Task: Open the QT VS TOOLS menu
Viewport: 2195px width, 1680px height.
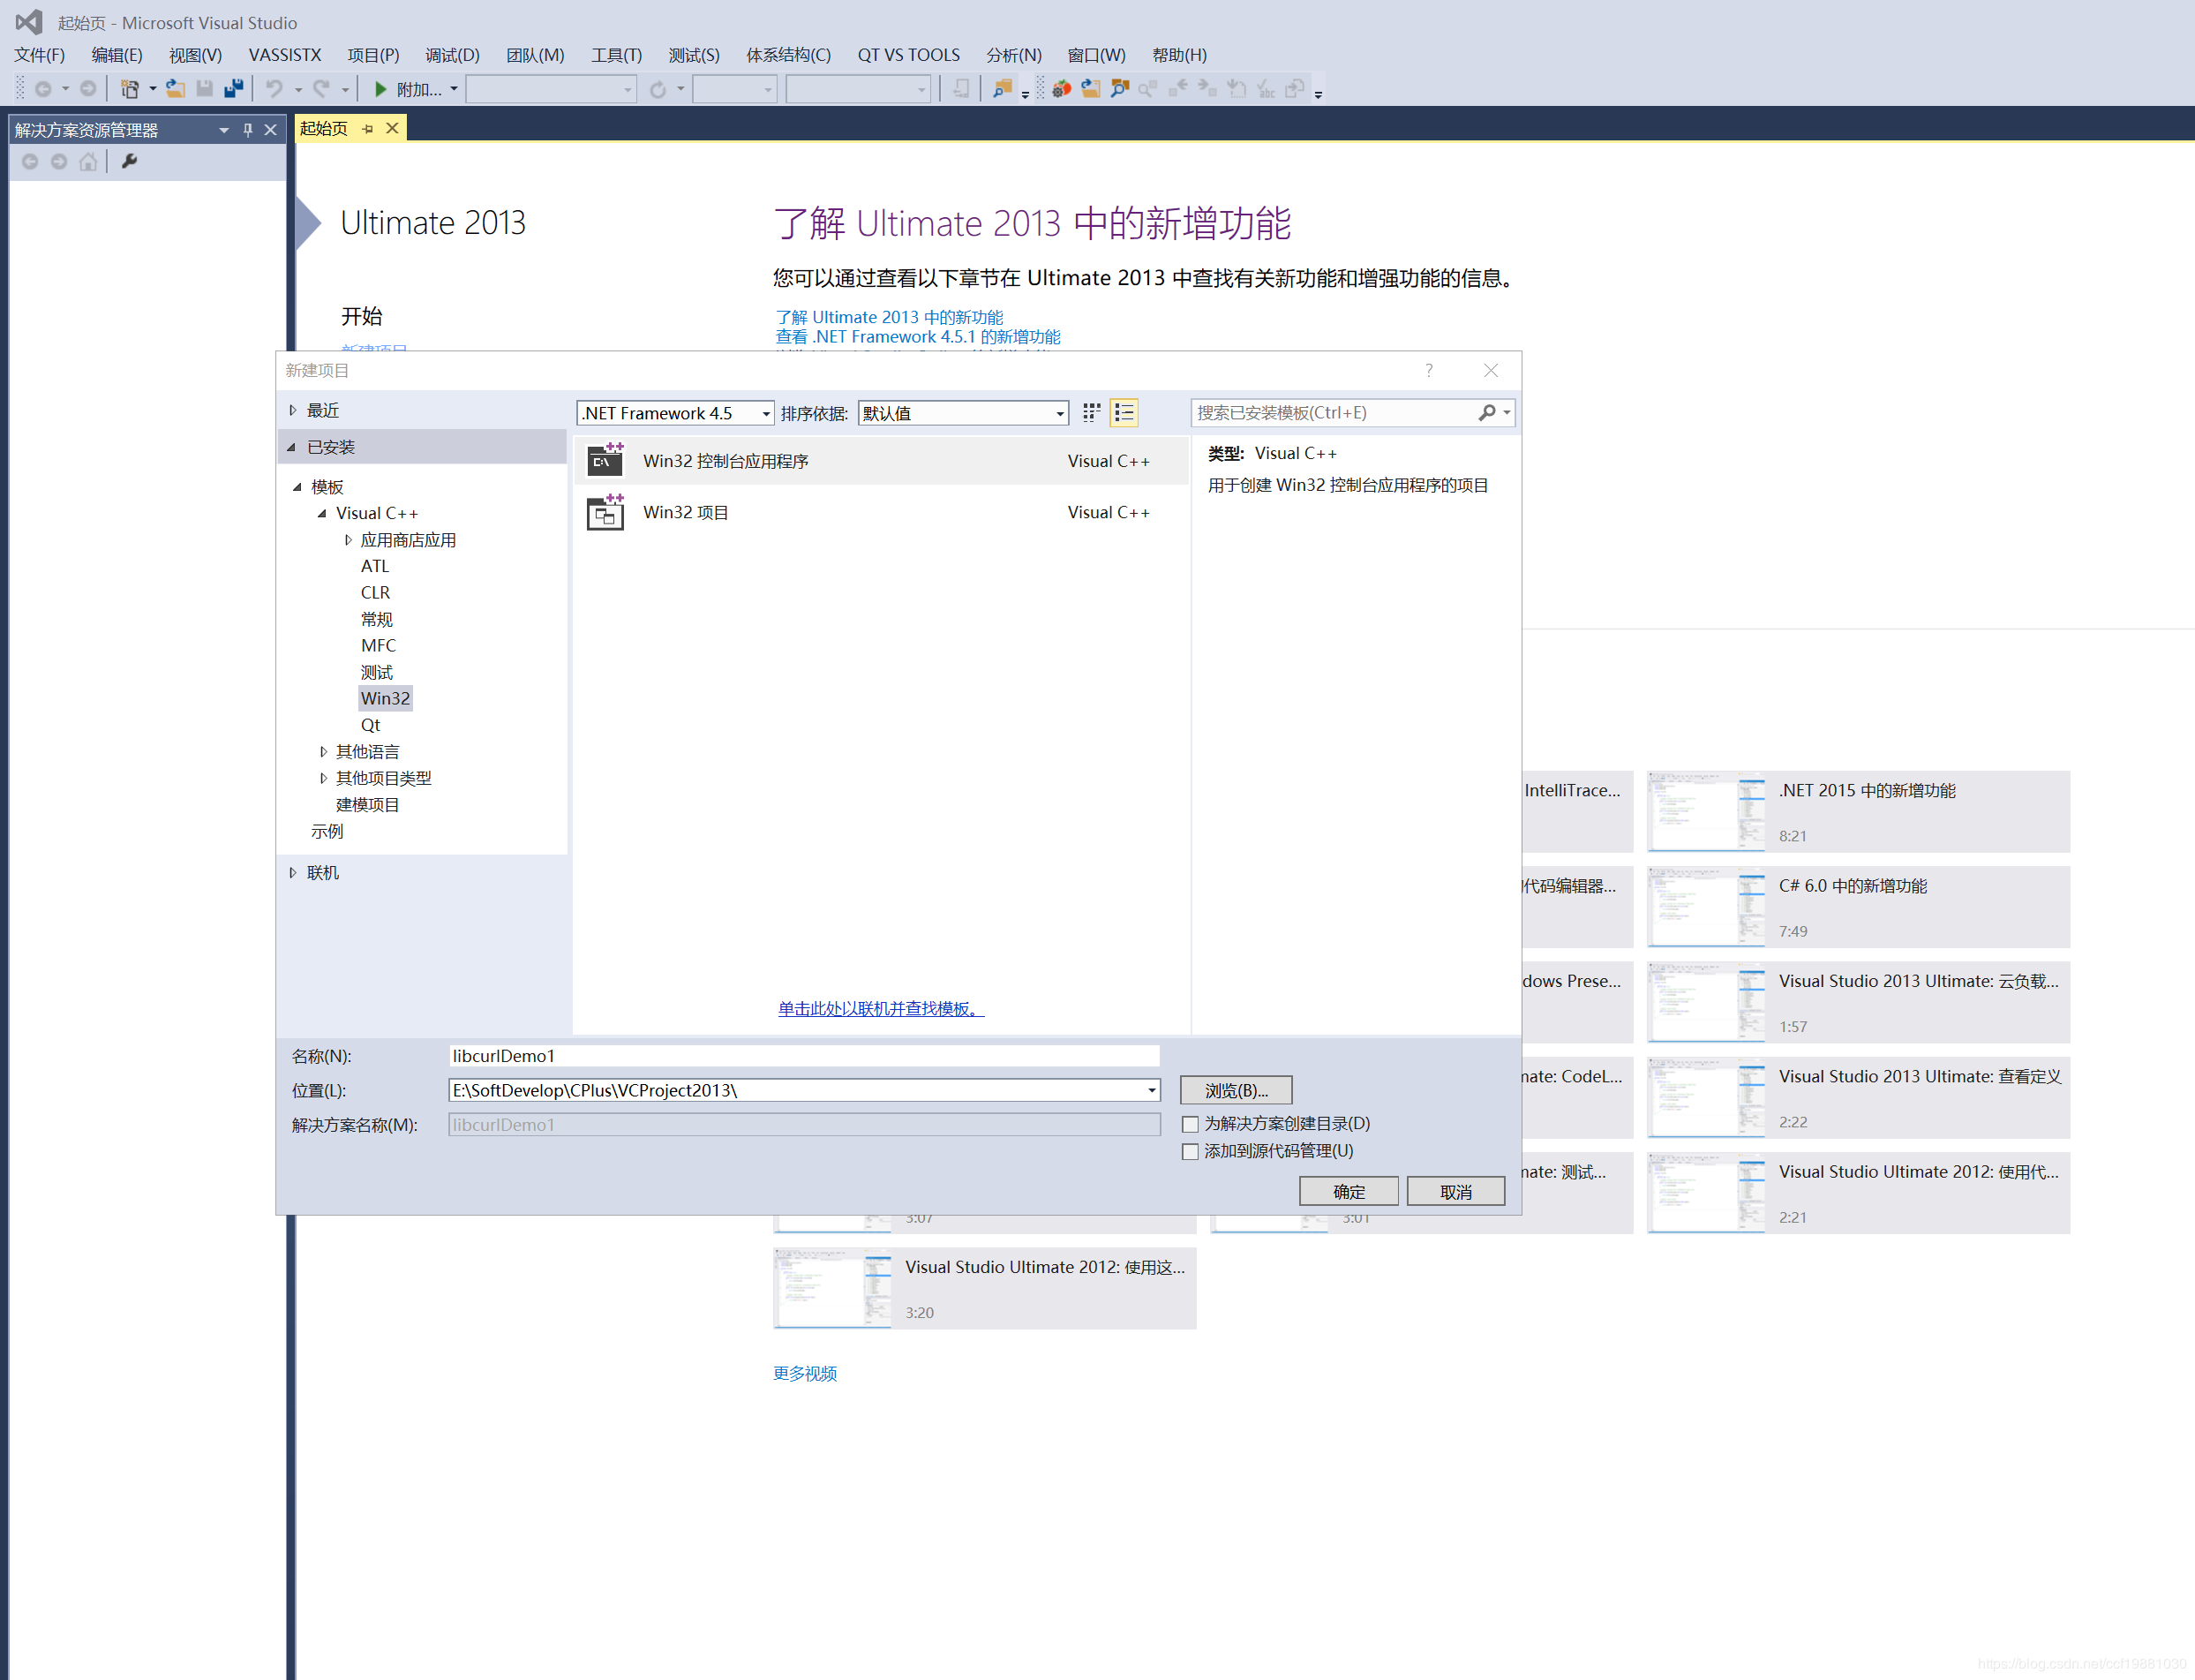Action: [x=907, y=55]
